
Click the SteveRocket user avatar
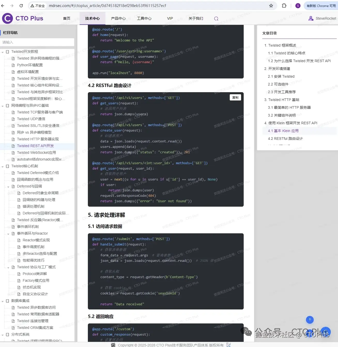(x=310, y=18)
